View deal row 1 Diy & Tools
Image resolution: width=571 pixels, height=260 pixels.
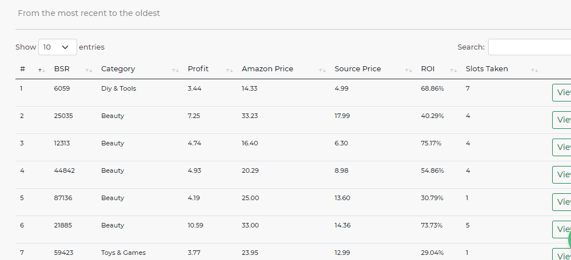tap(561, 92)
